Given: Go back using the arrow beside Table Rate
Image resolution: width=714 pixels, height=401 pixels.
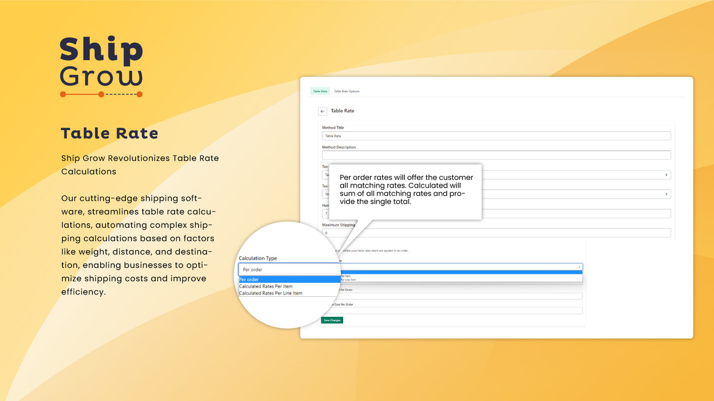Looking at the screenshot, I should (322, 111).
